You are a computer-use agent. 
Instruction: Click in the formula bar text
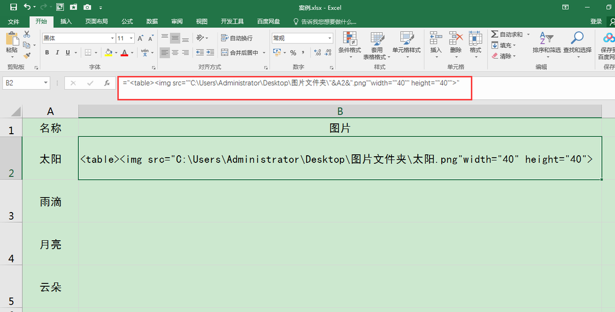coord(291,82)
